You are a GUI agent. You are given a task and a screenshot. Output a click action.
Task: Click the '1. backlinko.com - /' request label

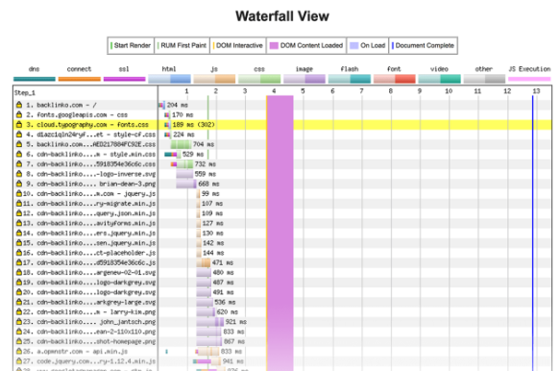(61, 105)
